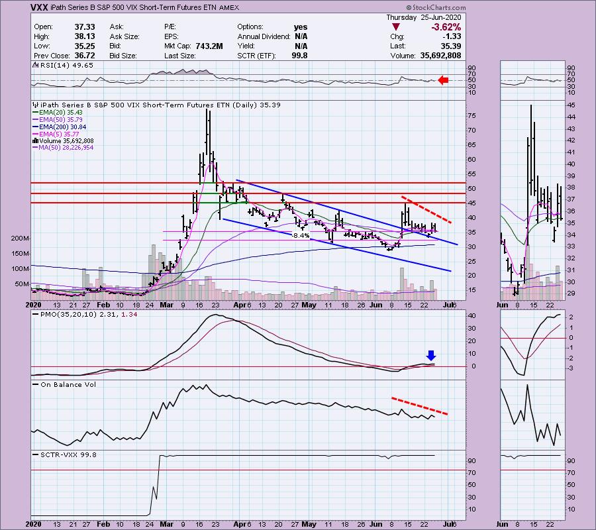The width and height of the screenshot is (596, 530).
Task: Click the 50M volume axis label
Action: [23, 284]
